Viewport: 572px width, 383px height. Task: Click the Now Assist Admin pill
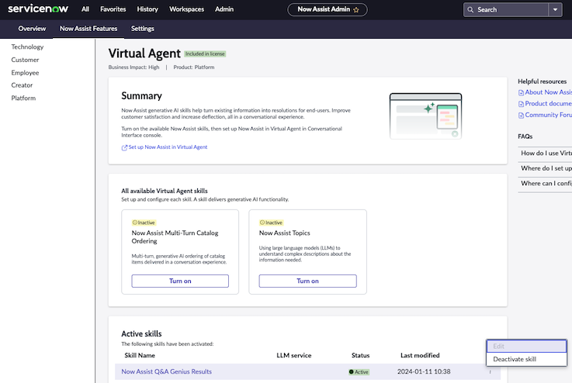(x=328, y=9)
